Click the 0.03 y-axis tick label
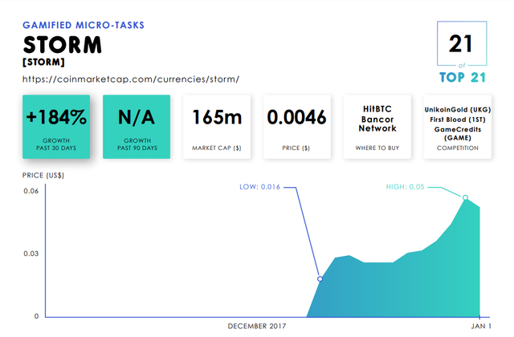The width and height of the screenshot is (514, 337). point(31,254)
